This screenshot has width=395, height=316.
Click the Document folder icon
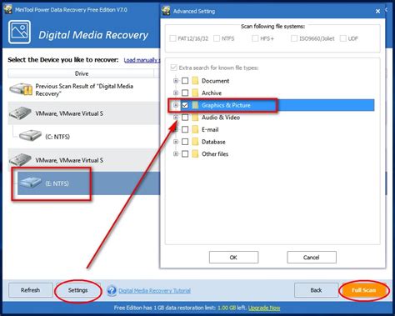point(195,81)
